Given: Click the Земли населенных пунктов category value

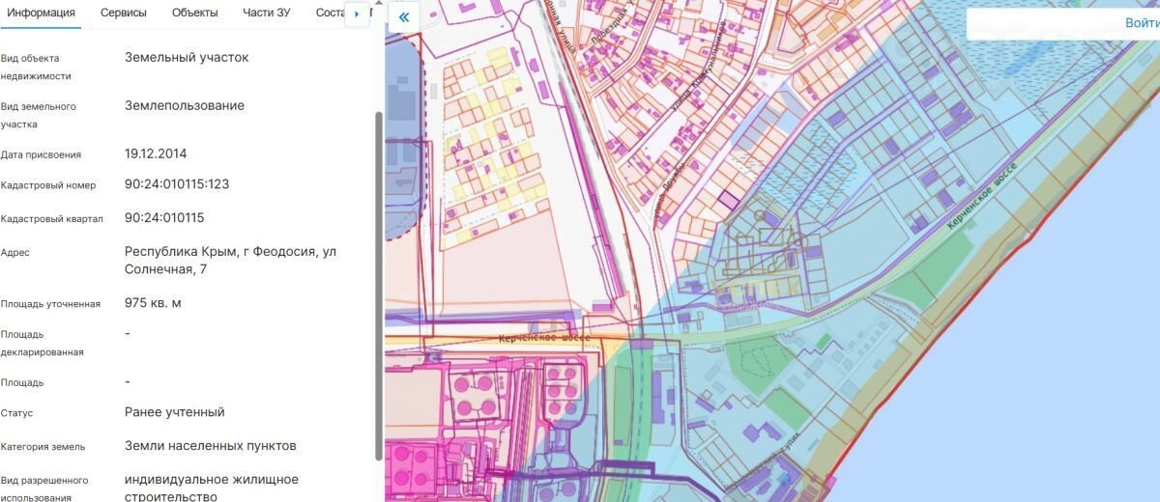Looking at the screenshot, I should (x=211, y=446).
